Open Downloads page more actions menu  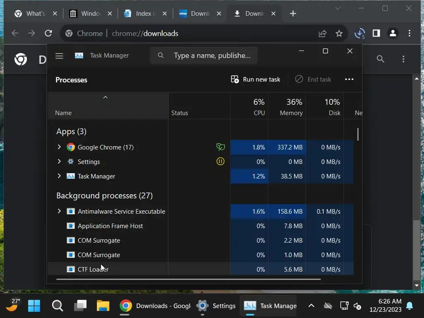tap(403, 59)
